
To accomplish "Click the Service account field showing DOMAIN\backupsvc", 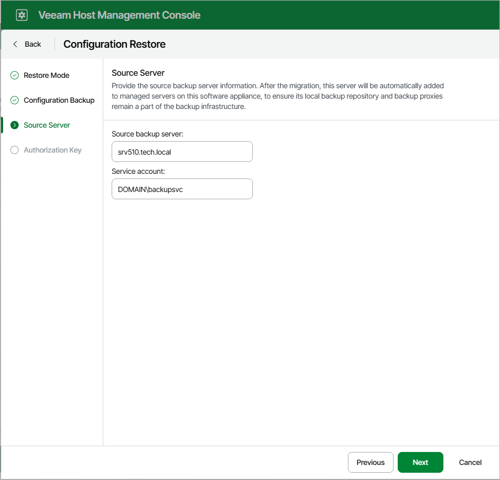I will tap(182, 189).
